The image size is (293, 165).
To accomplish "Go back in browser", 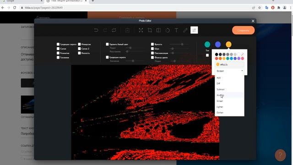I will (x=3, y=8).
